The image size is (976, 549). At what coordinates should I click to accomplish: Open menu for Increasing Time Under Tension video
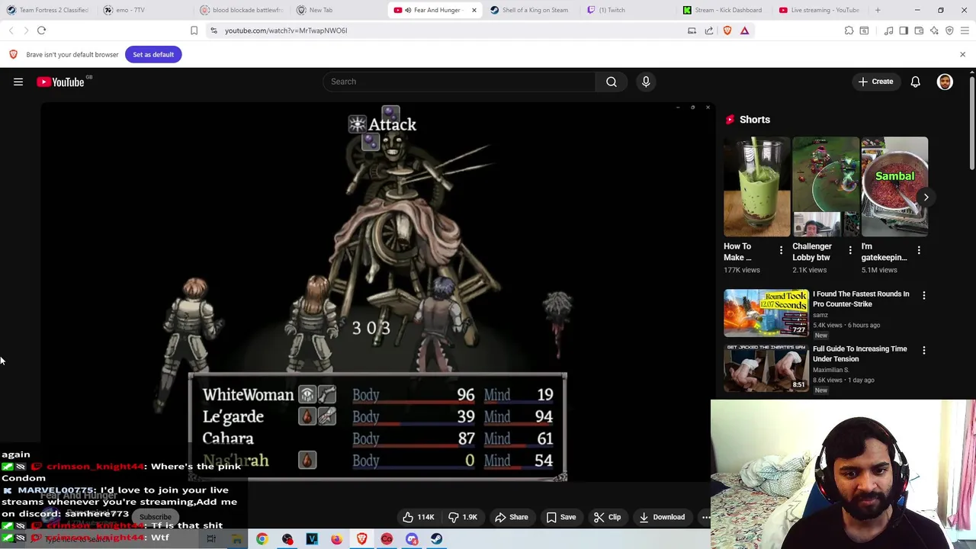(x=924, y=350)
